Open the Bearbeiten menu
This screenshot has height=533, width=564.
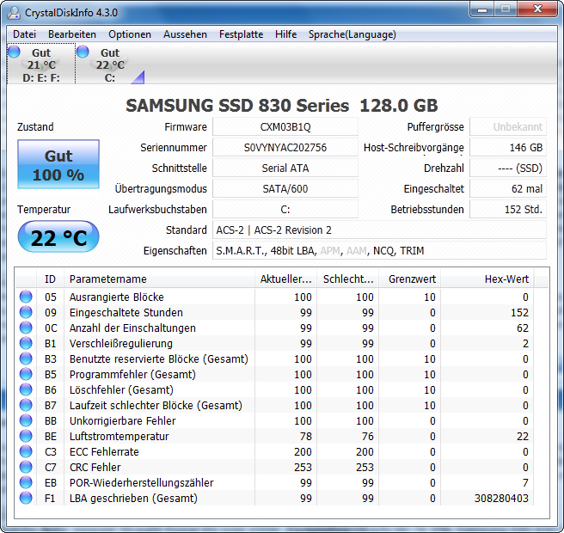72,34
